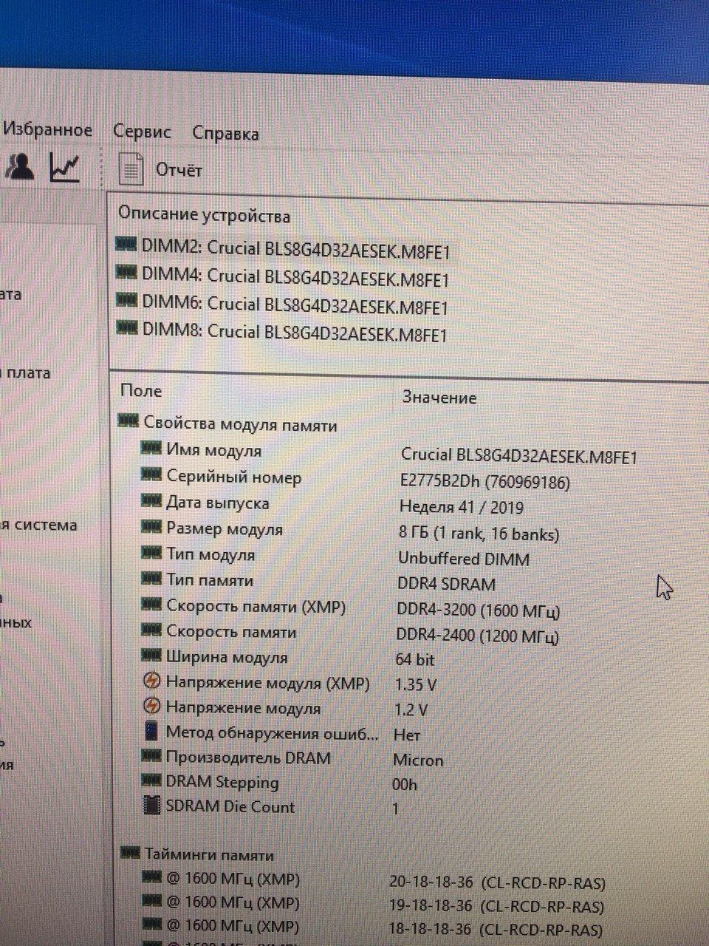
Task: Select the Размер модуля field
Action: pyautogui.click(x=224, y=530)
